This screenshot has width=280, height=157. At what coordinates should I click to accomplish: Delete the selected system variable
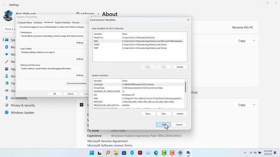coord(180,114)
